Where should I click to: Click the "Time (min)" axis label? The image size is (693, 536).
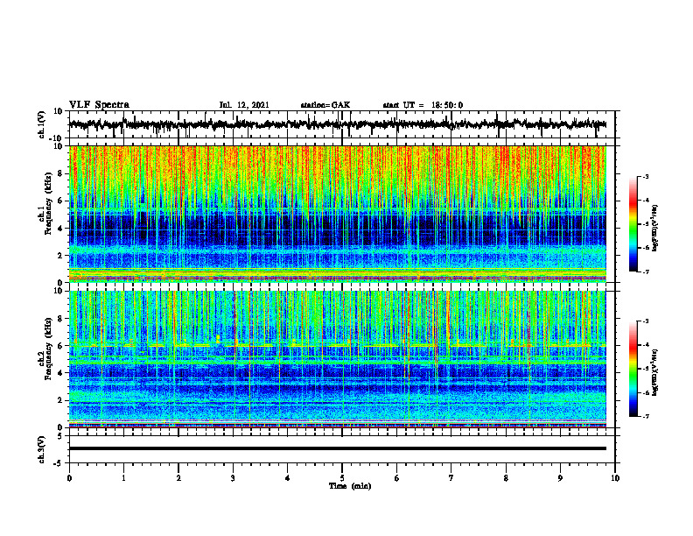pyautogui.click(x=350, y=486)
